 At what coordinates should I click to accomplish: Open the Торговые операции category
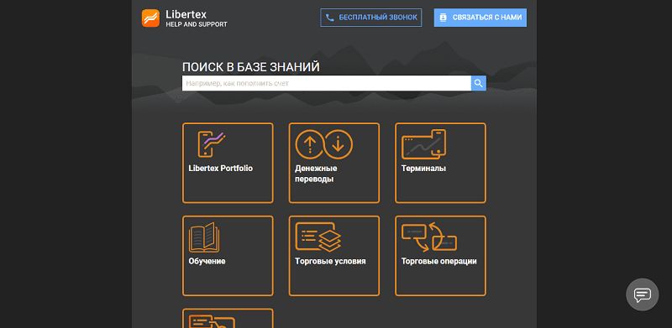pyautogui.click(x=440, y=256)
